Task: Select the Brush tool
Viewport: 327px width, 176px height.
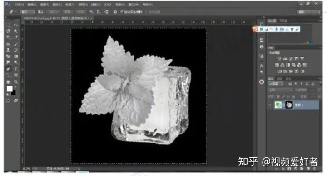Action: coord(15,44)
